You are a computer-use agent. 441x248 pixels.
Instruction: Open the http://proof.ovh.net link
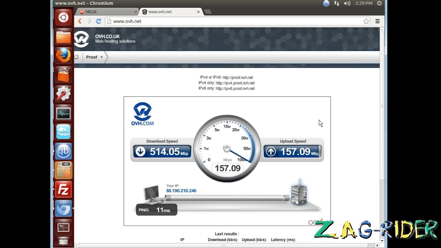pos(238,77)
